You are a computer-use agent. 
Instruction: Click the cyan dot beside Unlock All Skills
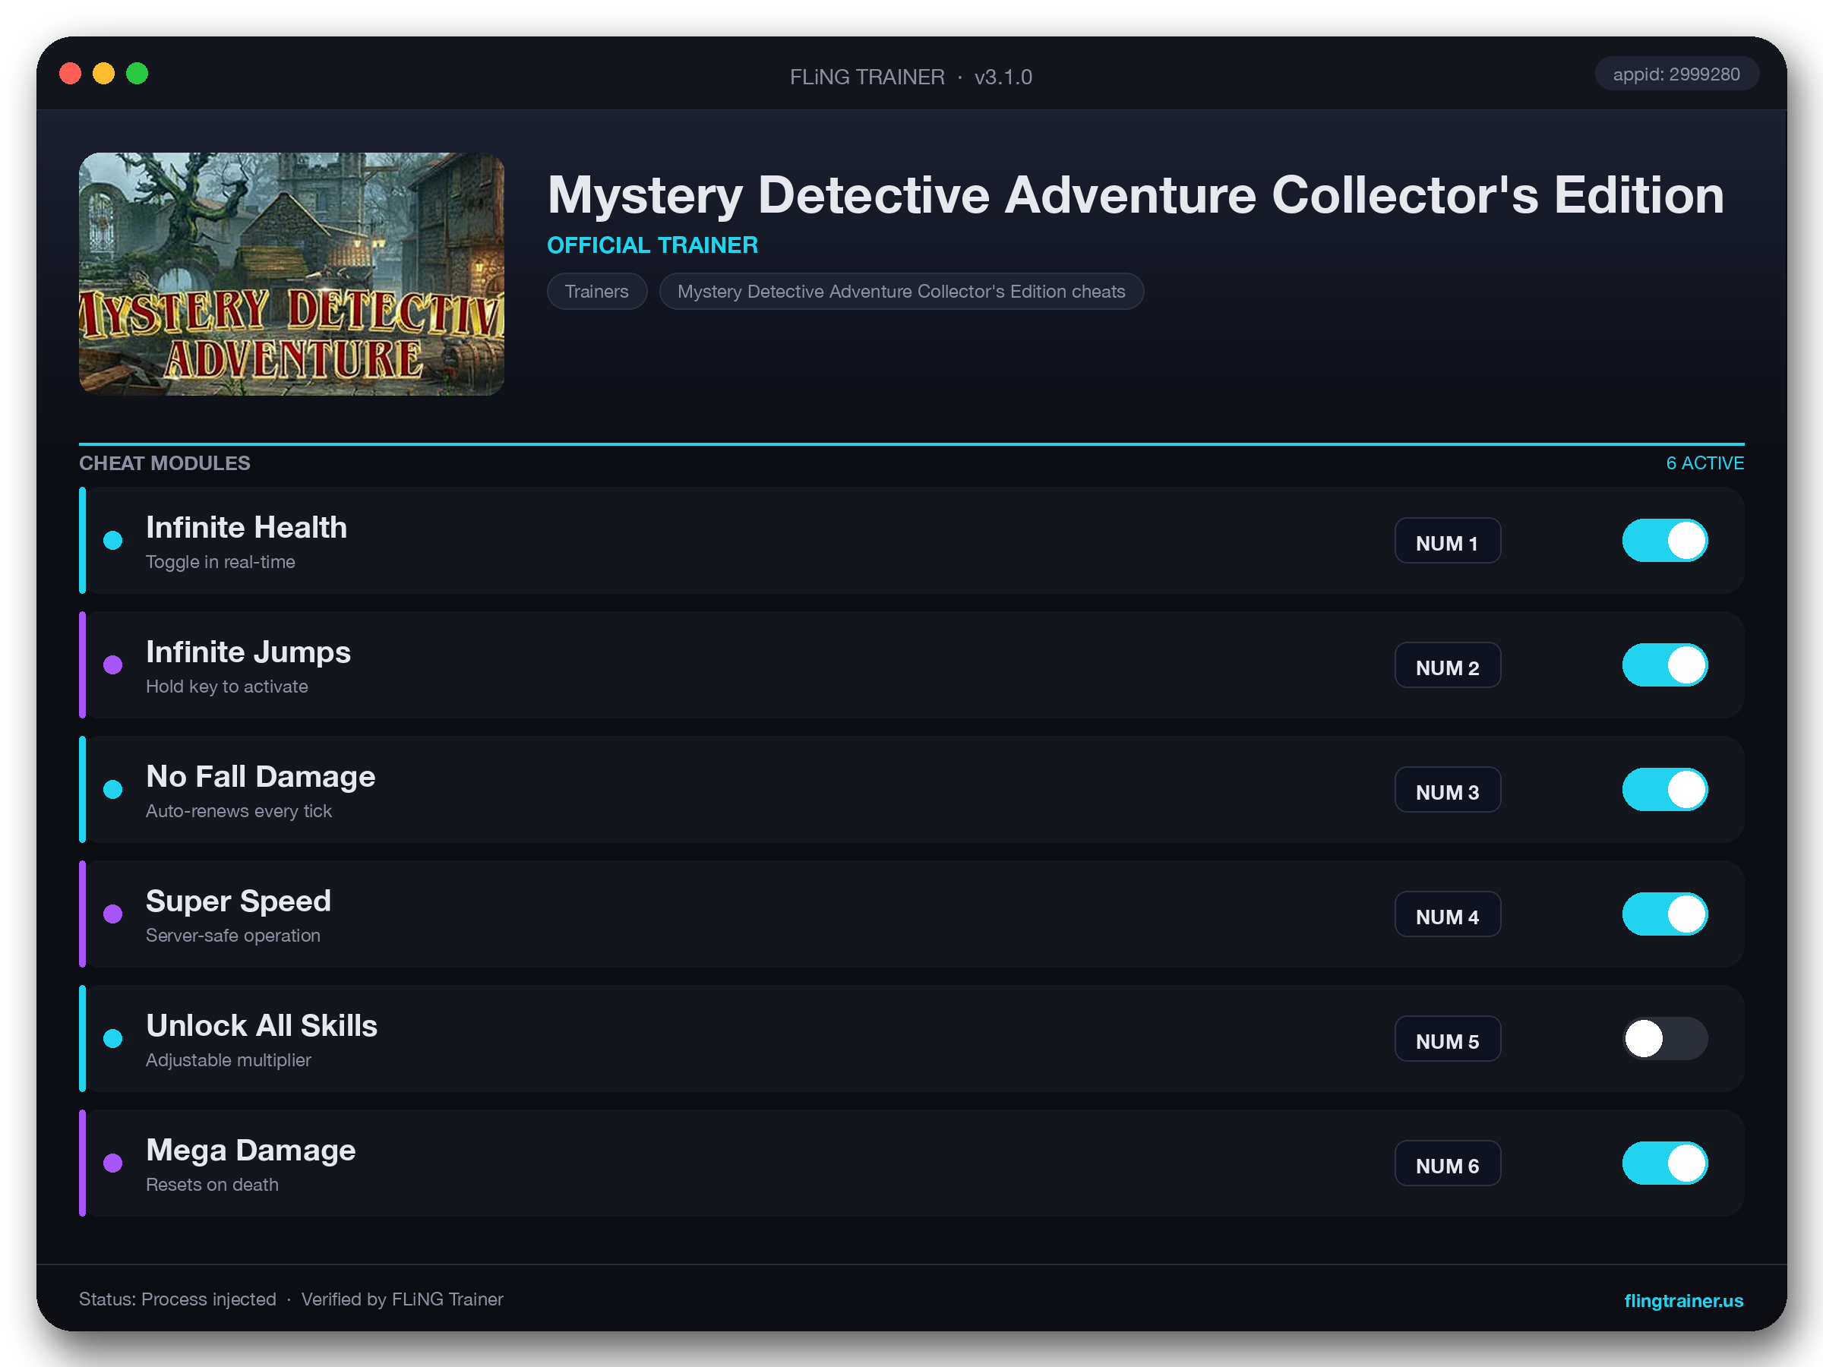[113, 1038]
